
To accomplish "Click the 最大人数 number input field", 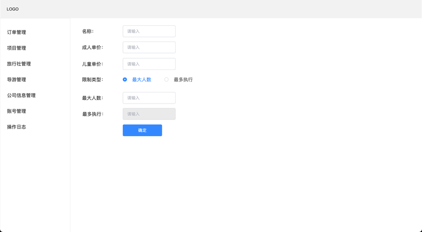I will click(x=149, y=98).
